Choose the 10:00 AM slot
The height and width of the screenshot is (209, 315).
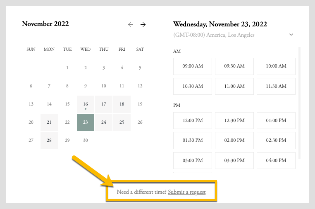276,66
